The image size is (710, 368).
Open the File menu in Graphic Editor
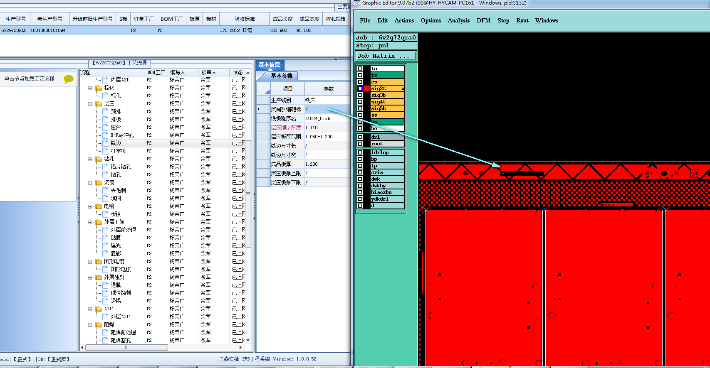pos(365,20)
